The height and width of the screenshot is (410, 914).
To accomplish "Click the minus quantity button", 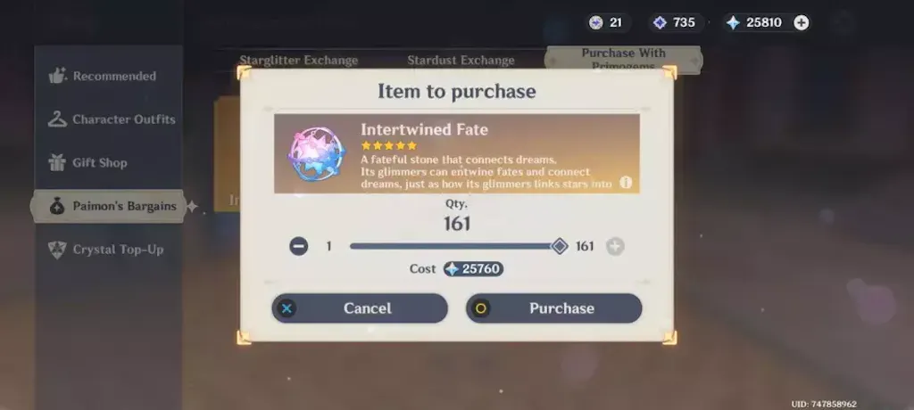I will click(298, 246).
